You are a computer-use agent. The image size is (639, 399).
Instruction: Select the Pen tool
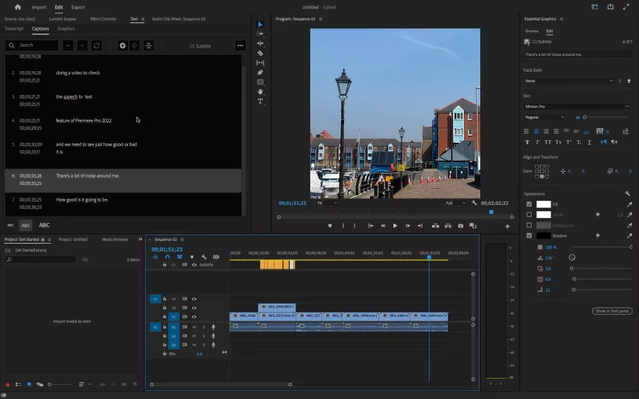click(260, 72)
